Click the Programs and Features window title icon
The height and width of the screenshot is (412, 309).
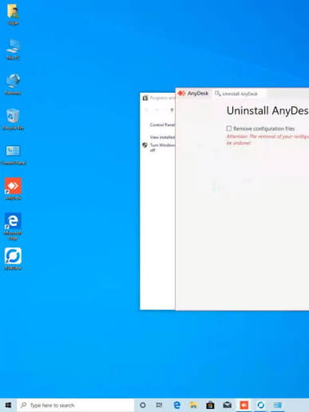145,98
